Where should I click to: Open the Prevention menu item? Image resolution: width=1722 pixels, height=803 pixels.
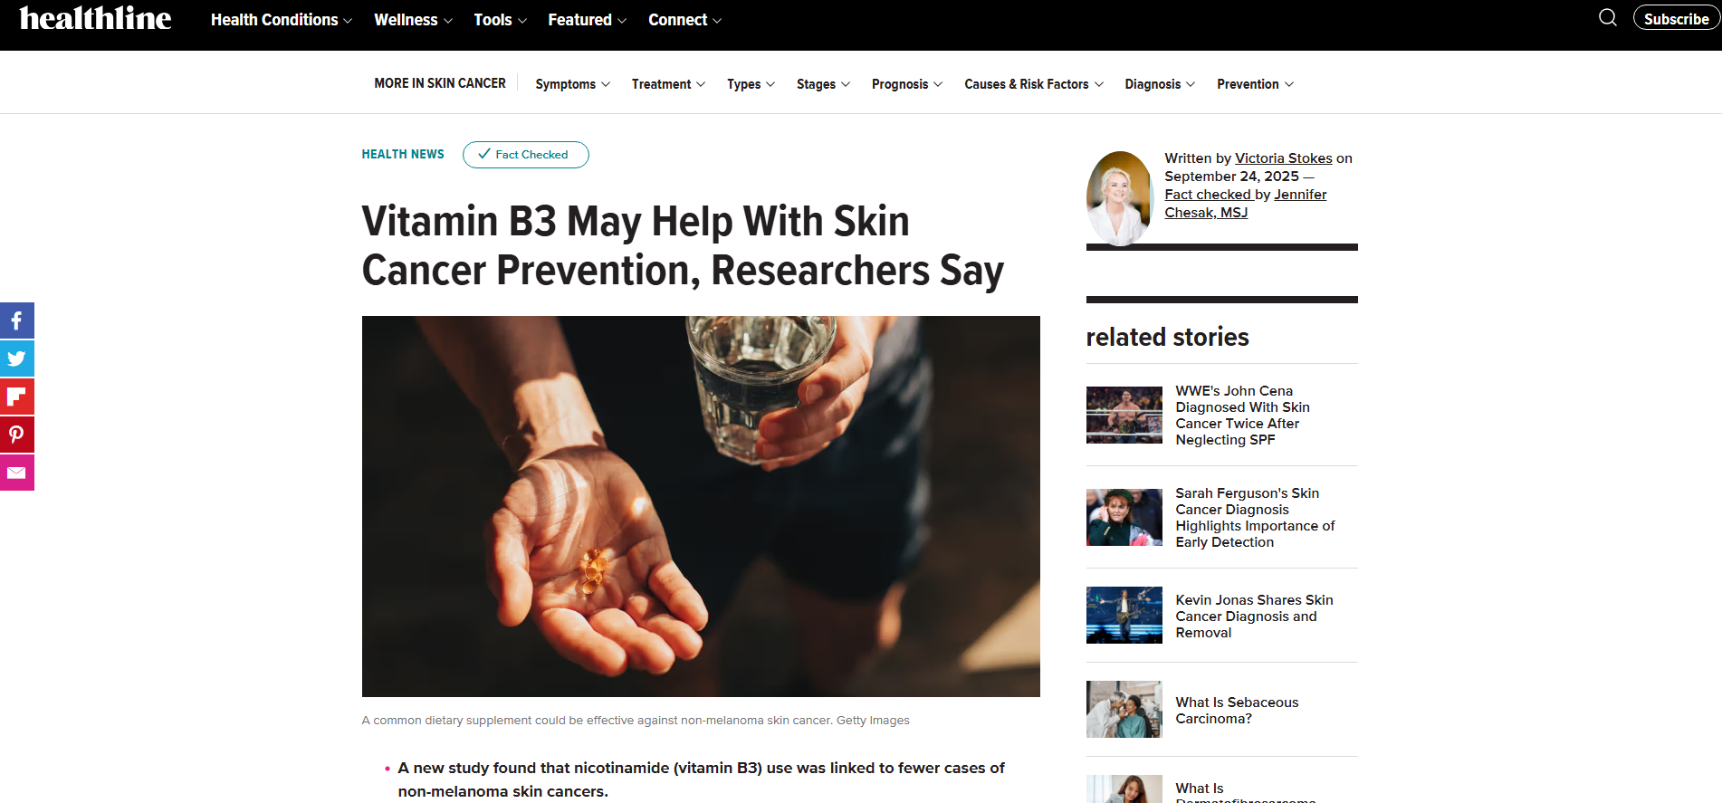click(1255, 84)
